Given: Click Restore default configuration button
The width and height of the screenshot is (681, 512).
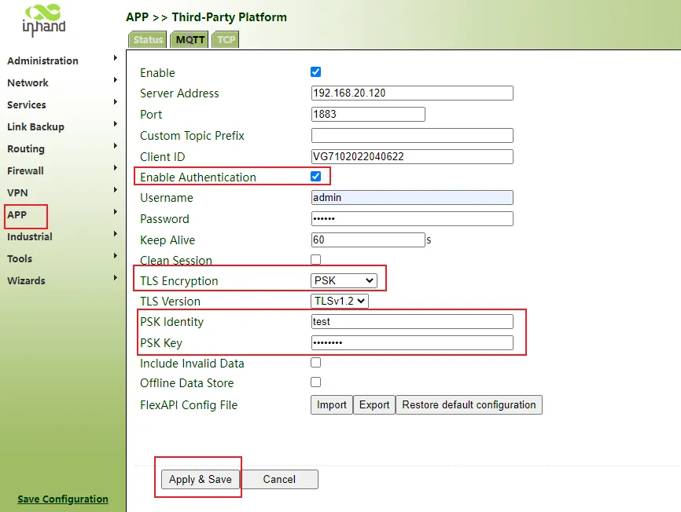Looking at the screenshot, I should click(x=469, y=405).
